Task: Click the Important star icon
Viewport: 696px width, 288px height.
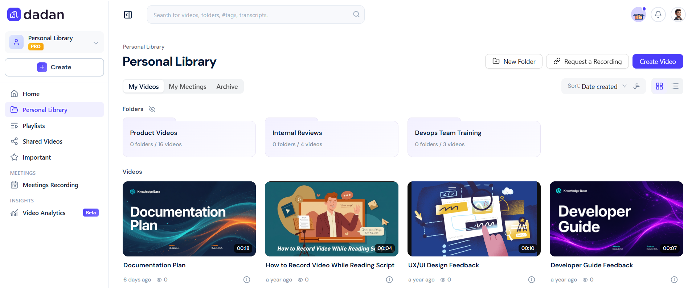Action: (14, 157)
